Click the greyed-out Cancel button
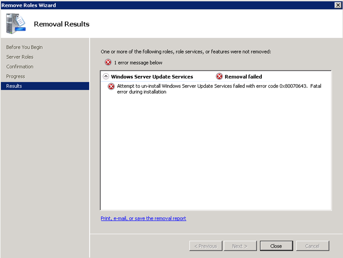 click(312, 246)
